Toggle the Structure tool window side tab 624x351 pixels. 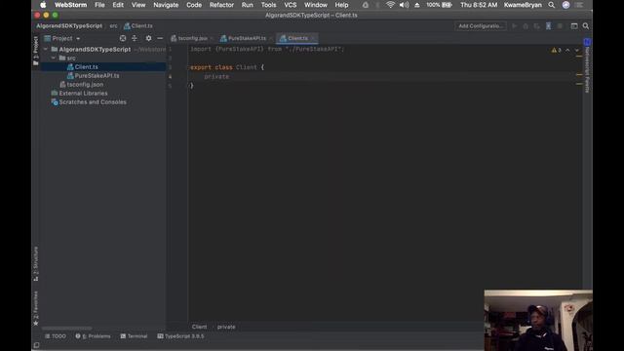pyautogui.click(x=36, y=263)
